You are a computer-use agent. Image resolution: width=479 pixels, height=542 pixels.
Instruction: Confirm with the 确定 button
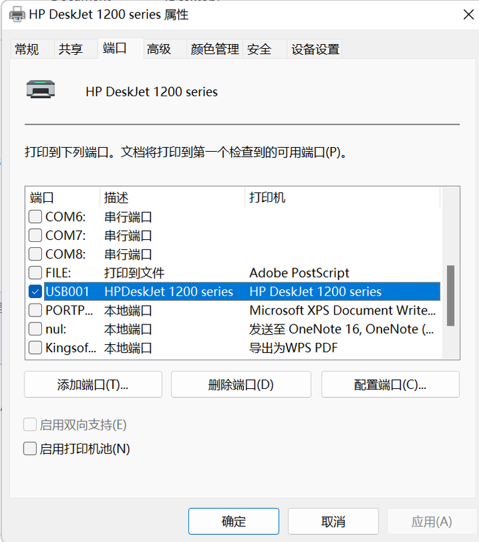pyautogui.click(x=234, y=521)
